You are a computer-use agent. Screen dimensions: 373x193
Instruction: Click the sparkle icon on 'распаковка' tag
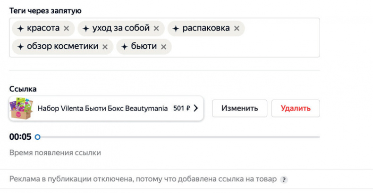pos(176,28)
